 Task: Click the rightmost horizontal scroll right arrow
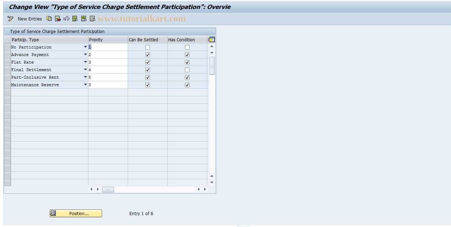click(x=205, y=189)
